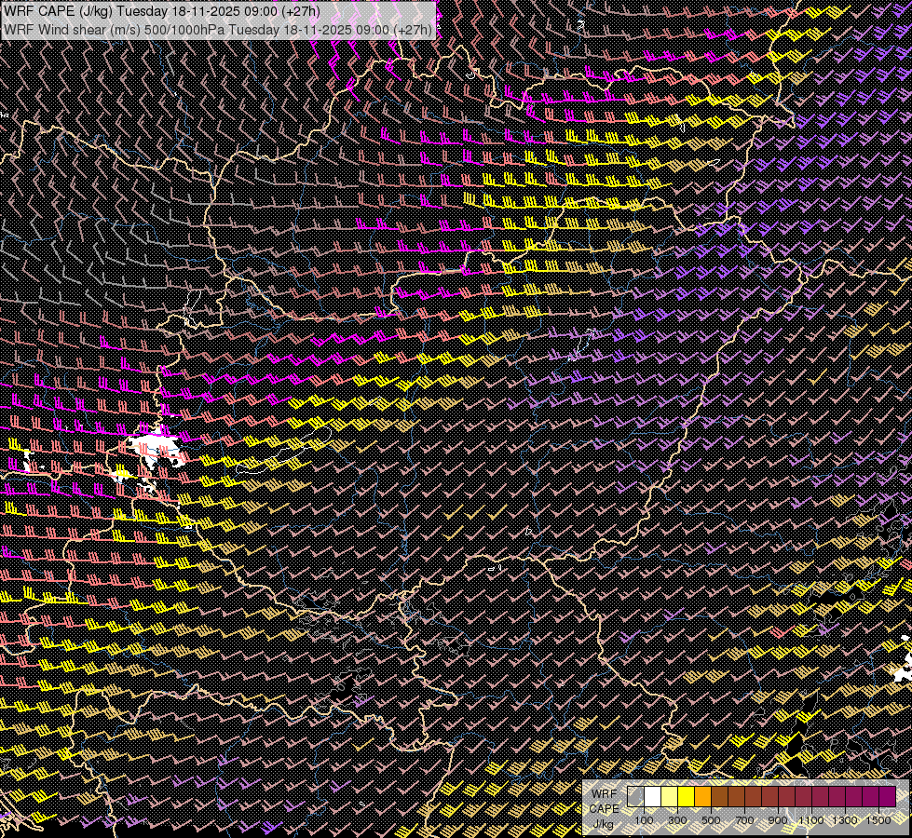Click the WRF CAPE J/kg legend title

(605, 808)
